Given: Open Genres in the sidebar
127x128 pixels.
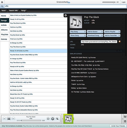Looking at the screenshot, I should click(5, 39).
